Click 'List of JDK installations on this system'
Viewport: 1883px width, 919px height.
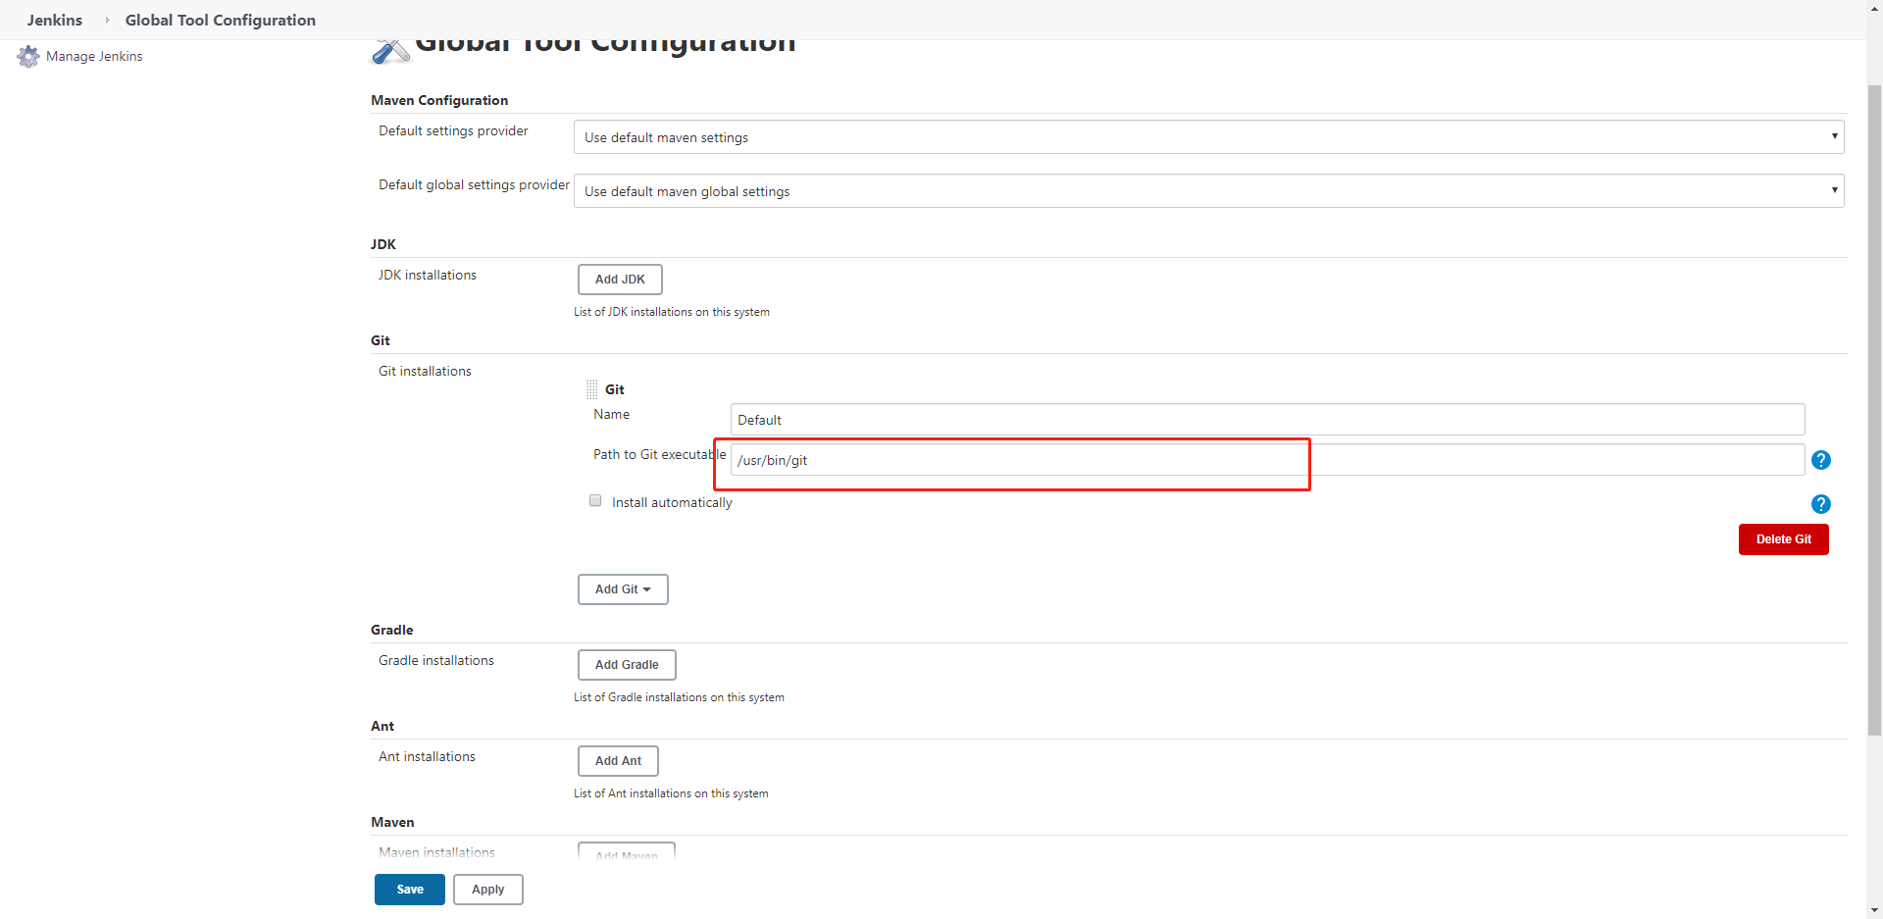[672, 312]
